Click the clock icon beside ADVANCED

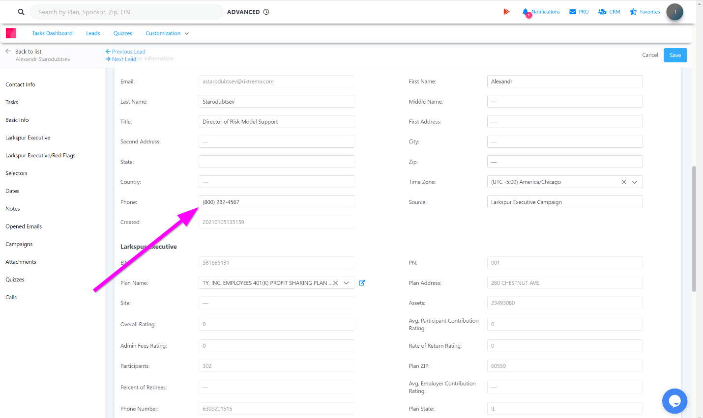(266, 12)
